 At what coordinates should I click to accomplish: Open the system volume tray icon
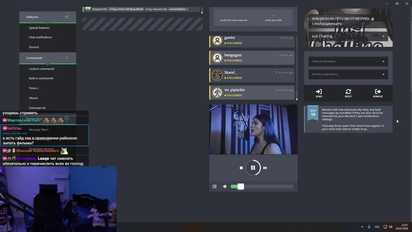390,227
